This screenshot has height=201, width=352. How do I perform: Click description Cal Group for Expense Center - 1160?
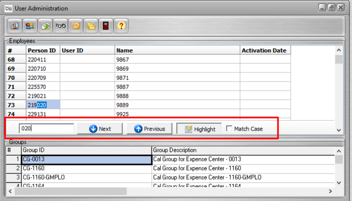coord(243,169)
